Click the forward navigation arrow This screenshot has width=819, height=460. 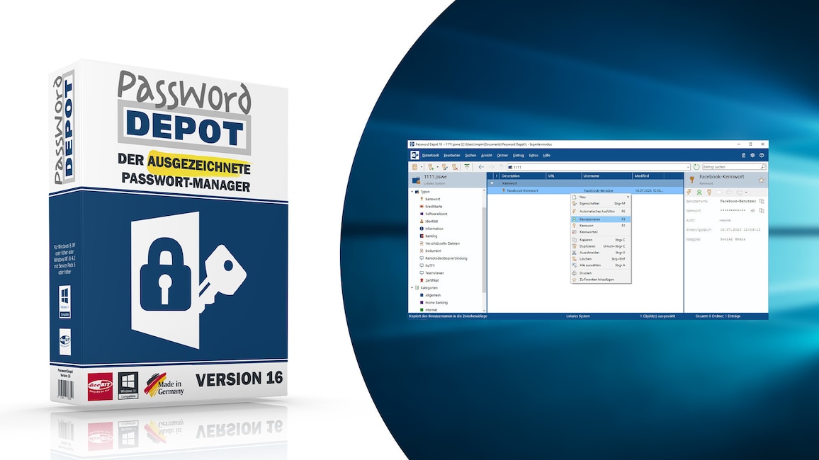pyautogui.click(x=492, y=167)
